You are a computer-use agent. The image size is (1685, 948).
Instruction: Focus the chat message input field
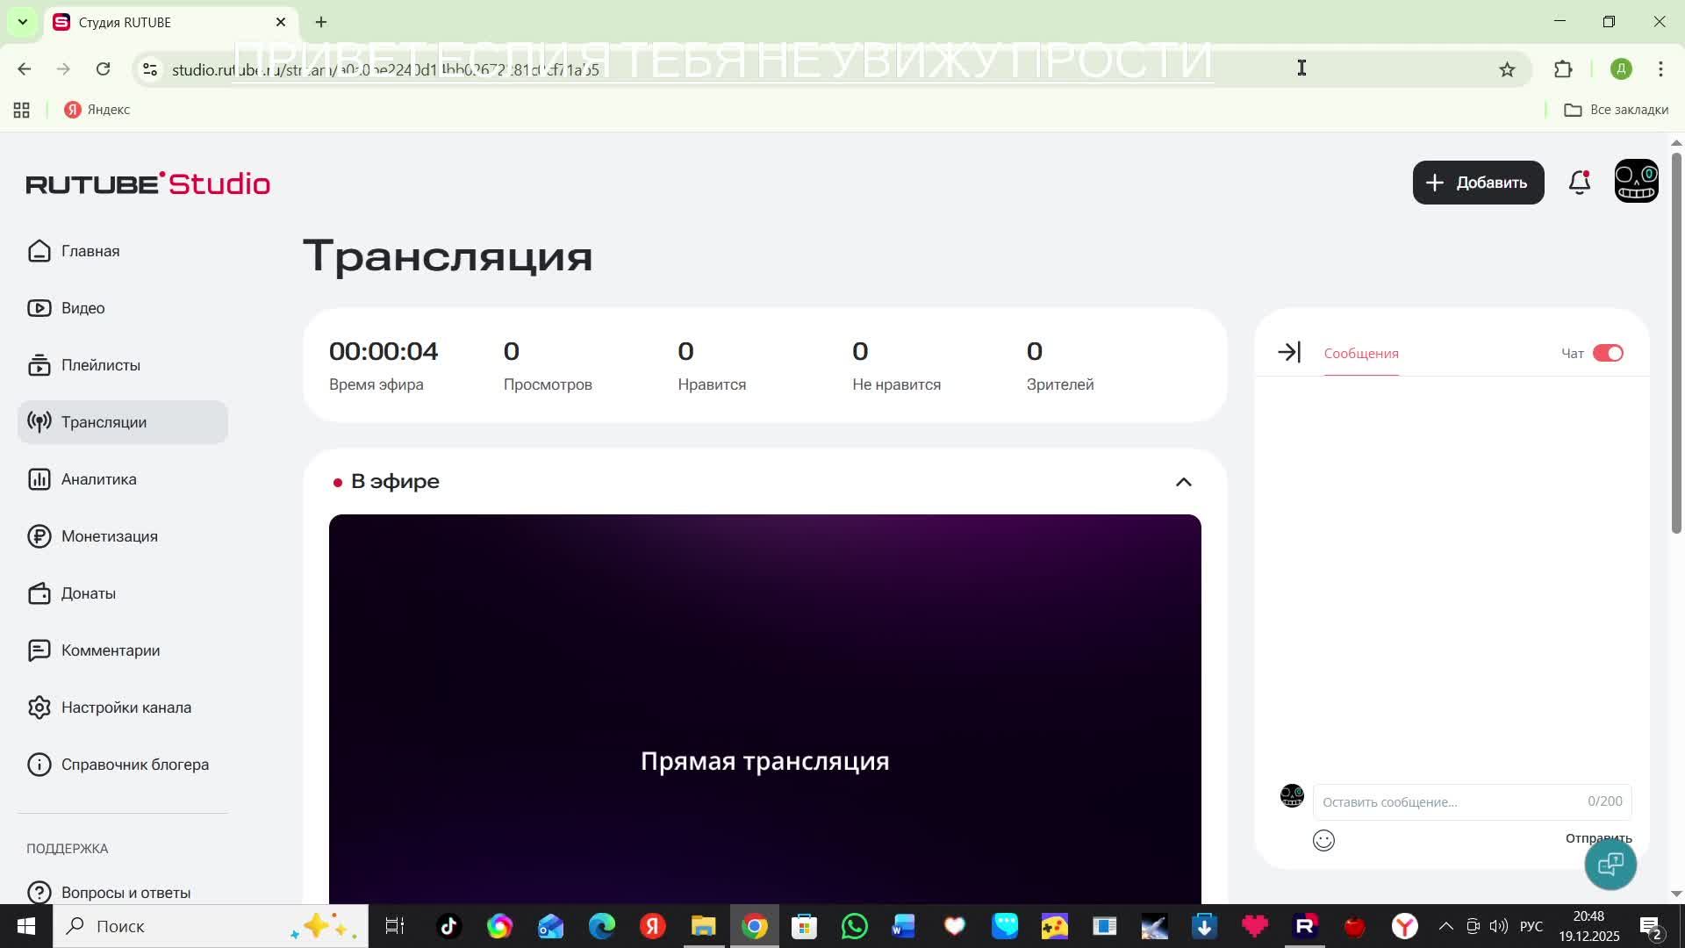[1448, 801]
